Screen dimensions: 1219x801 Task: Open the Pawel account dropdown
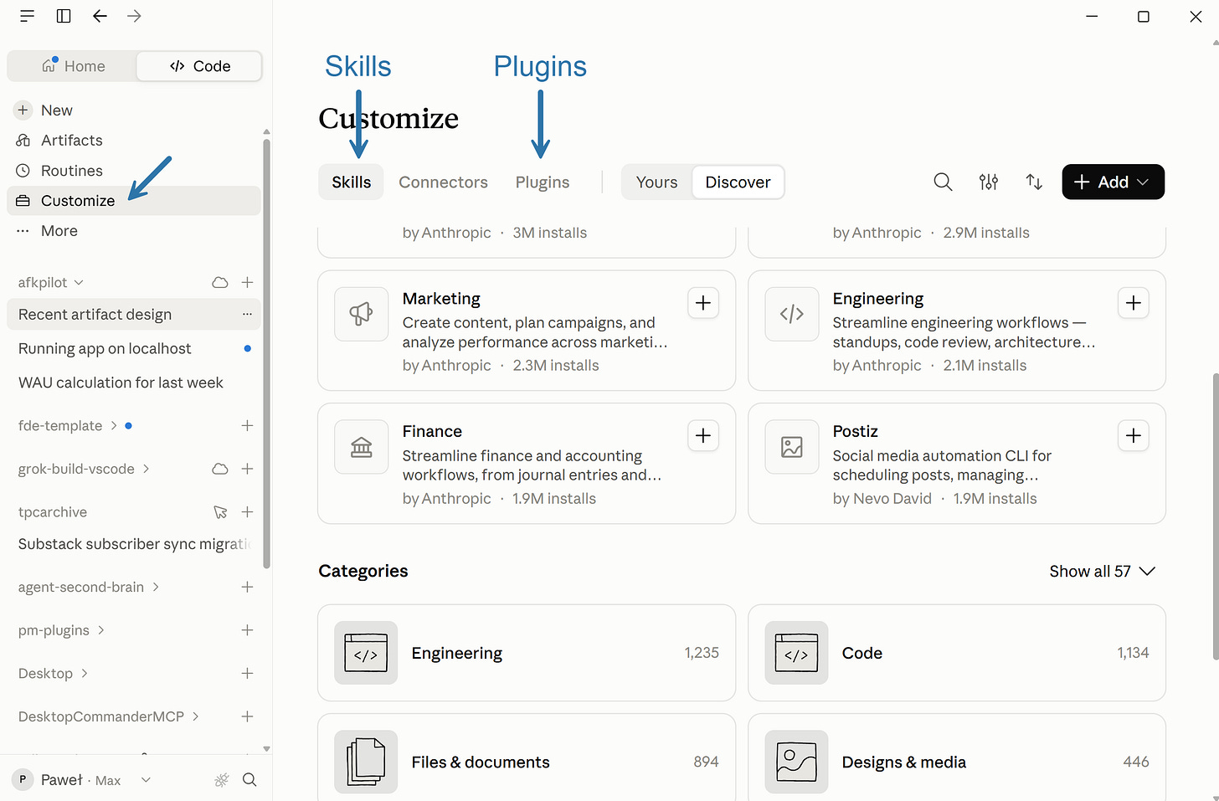[146, 780]
